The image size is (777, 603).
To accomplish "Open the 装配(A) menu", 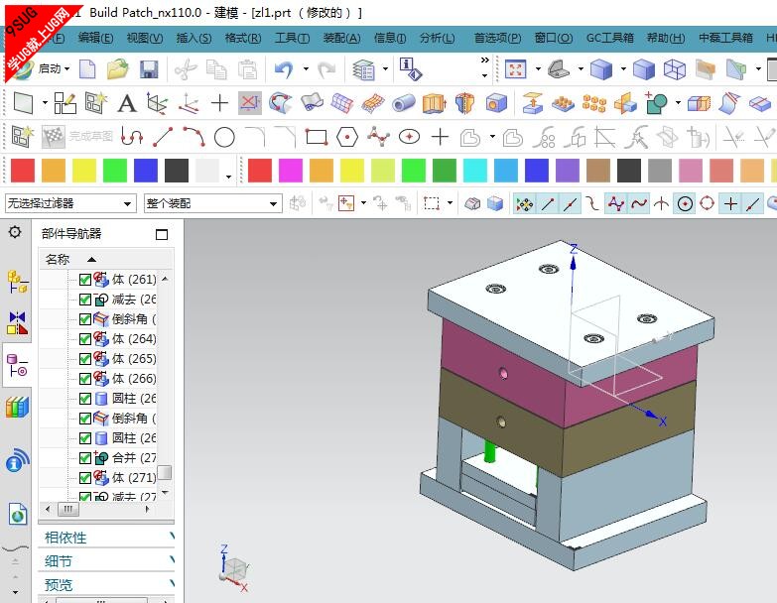I will click(342, 38).
